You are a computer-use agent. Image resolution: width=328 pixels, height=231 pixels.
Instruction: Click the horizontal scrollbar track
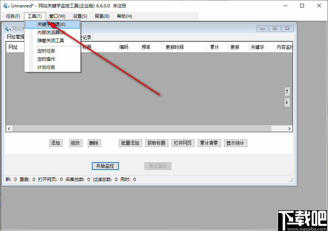coord(148,128)
